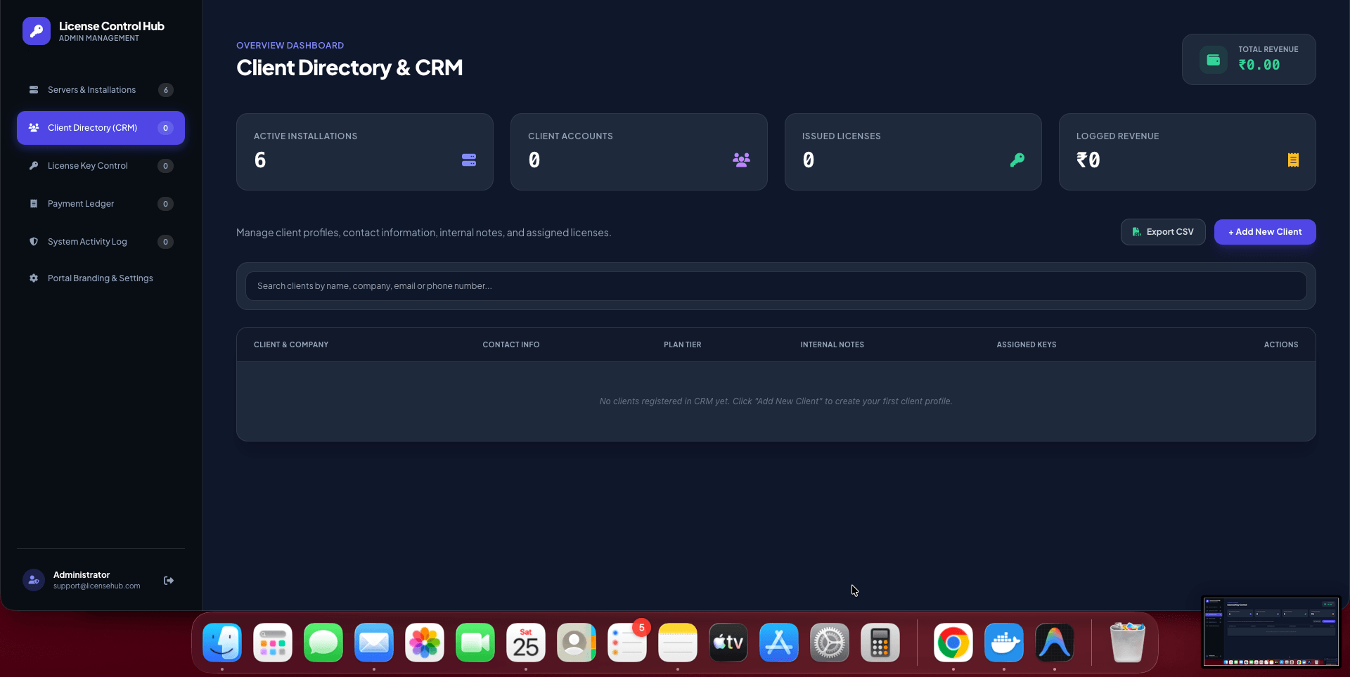Screen dimensions: 1350x677
Task: Click the PLAN TIER column header
Action: pos(683,345)
